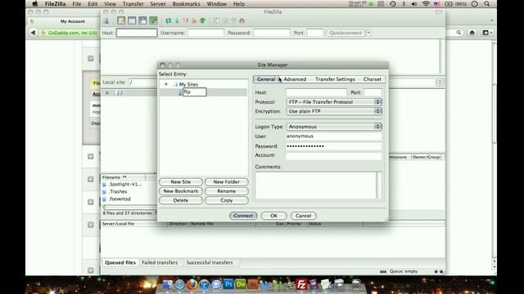Open Photoshop from the Dock
The width and height of the screenshot is (524, 294).
[x=228, y=284]
